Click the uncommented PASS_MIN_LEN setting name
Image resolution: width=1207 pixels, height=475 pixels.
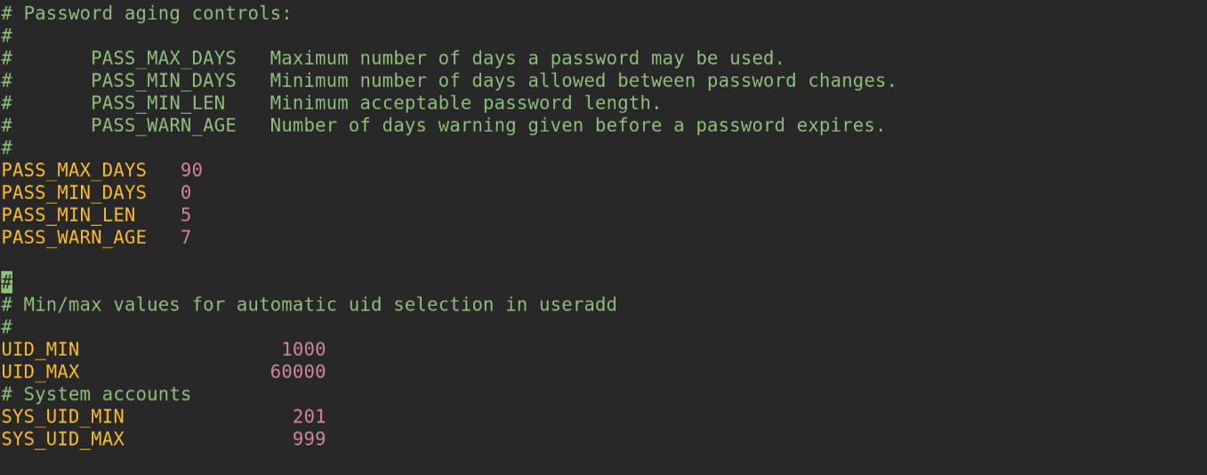pos(68,214)
